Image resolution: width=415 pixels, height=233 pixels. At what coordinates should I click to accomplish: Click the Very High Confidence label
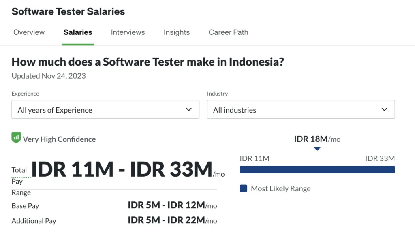pos(59,139)
